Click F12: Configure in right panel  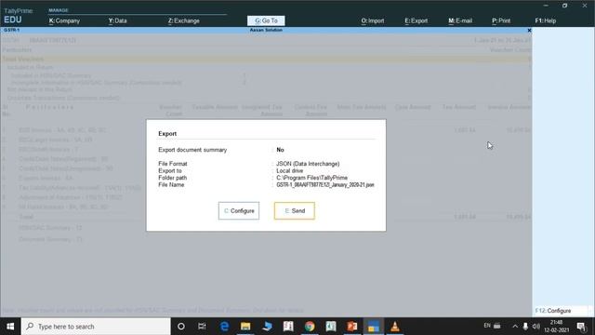coord(553,311)
